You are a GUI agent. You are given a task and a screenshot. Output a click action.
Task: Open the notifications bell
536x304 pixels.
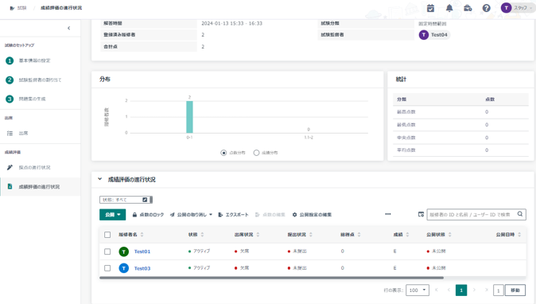(449, 8)
